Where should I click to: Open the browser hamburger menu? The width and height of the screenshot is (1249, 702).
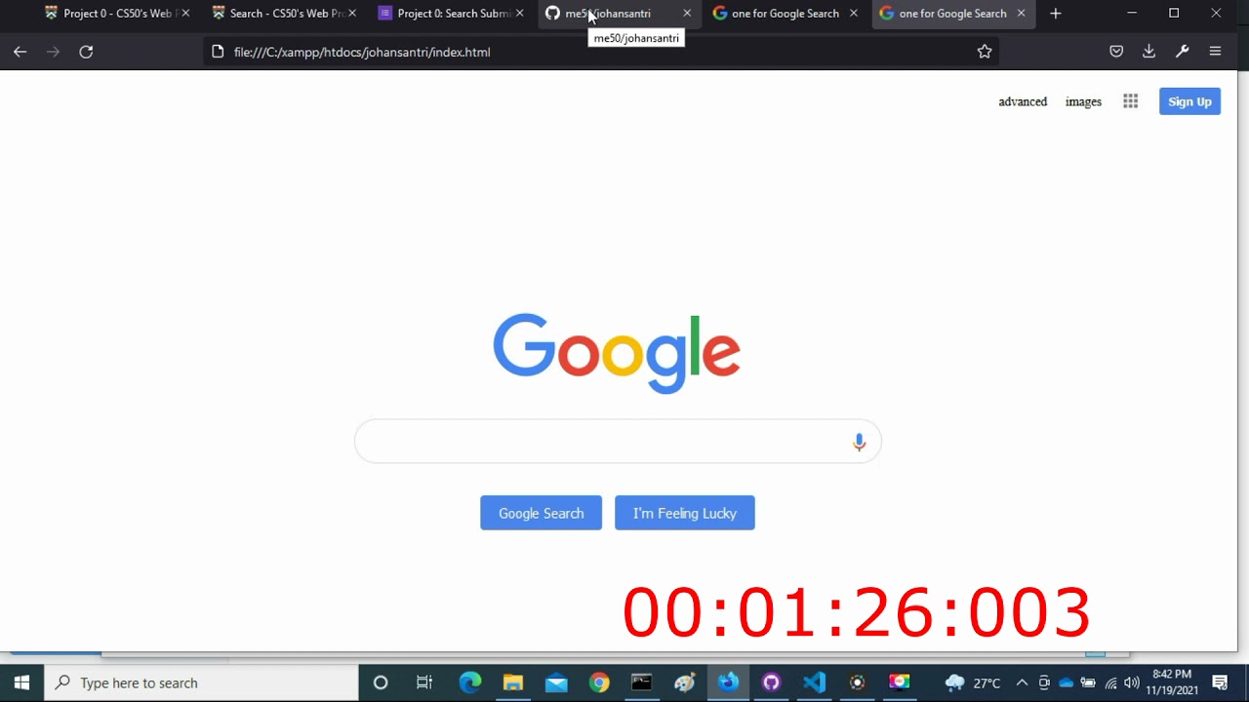click(1215, 52)
